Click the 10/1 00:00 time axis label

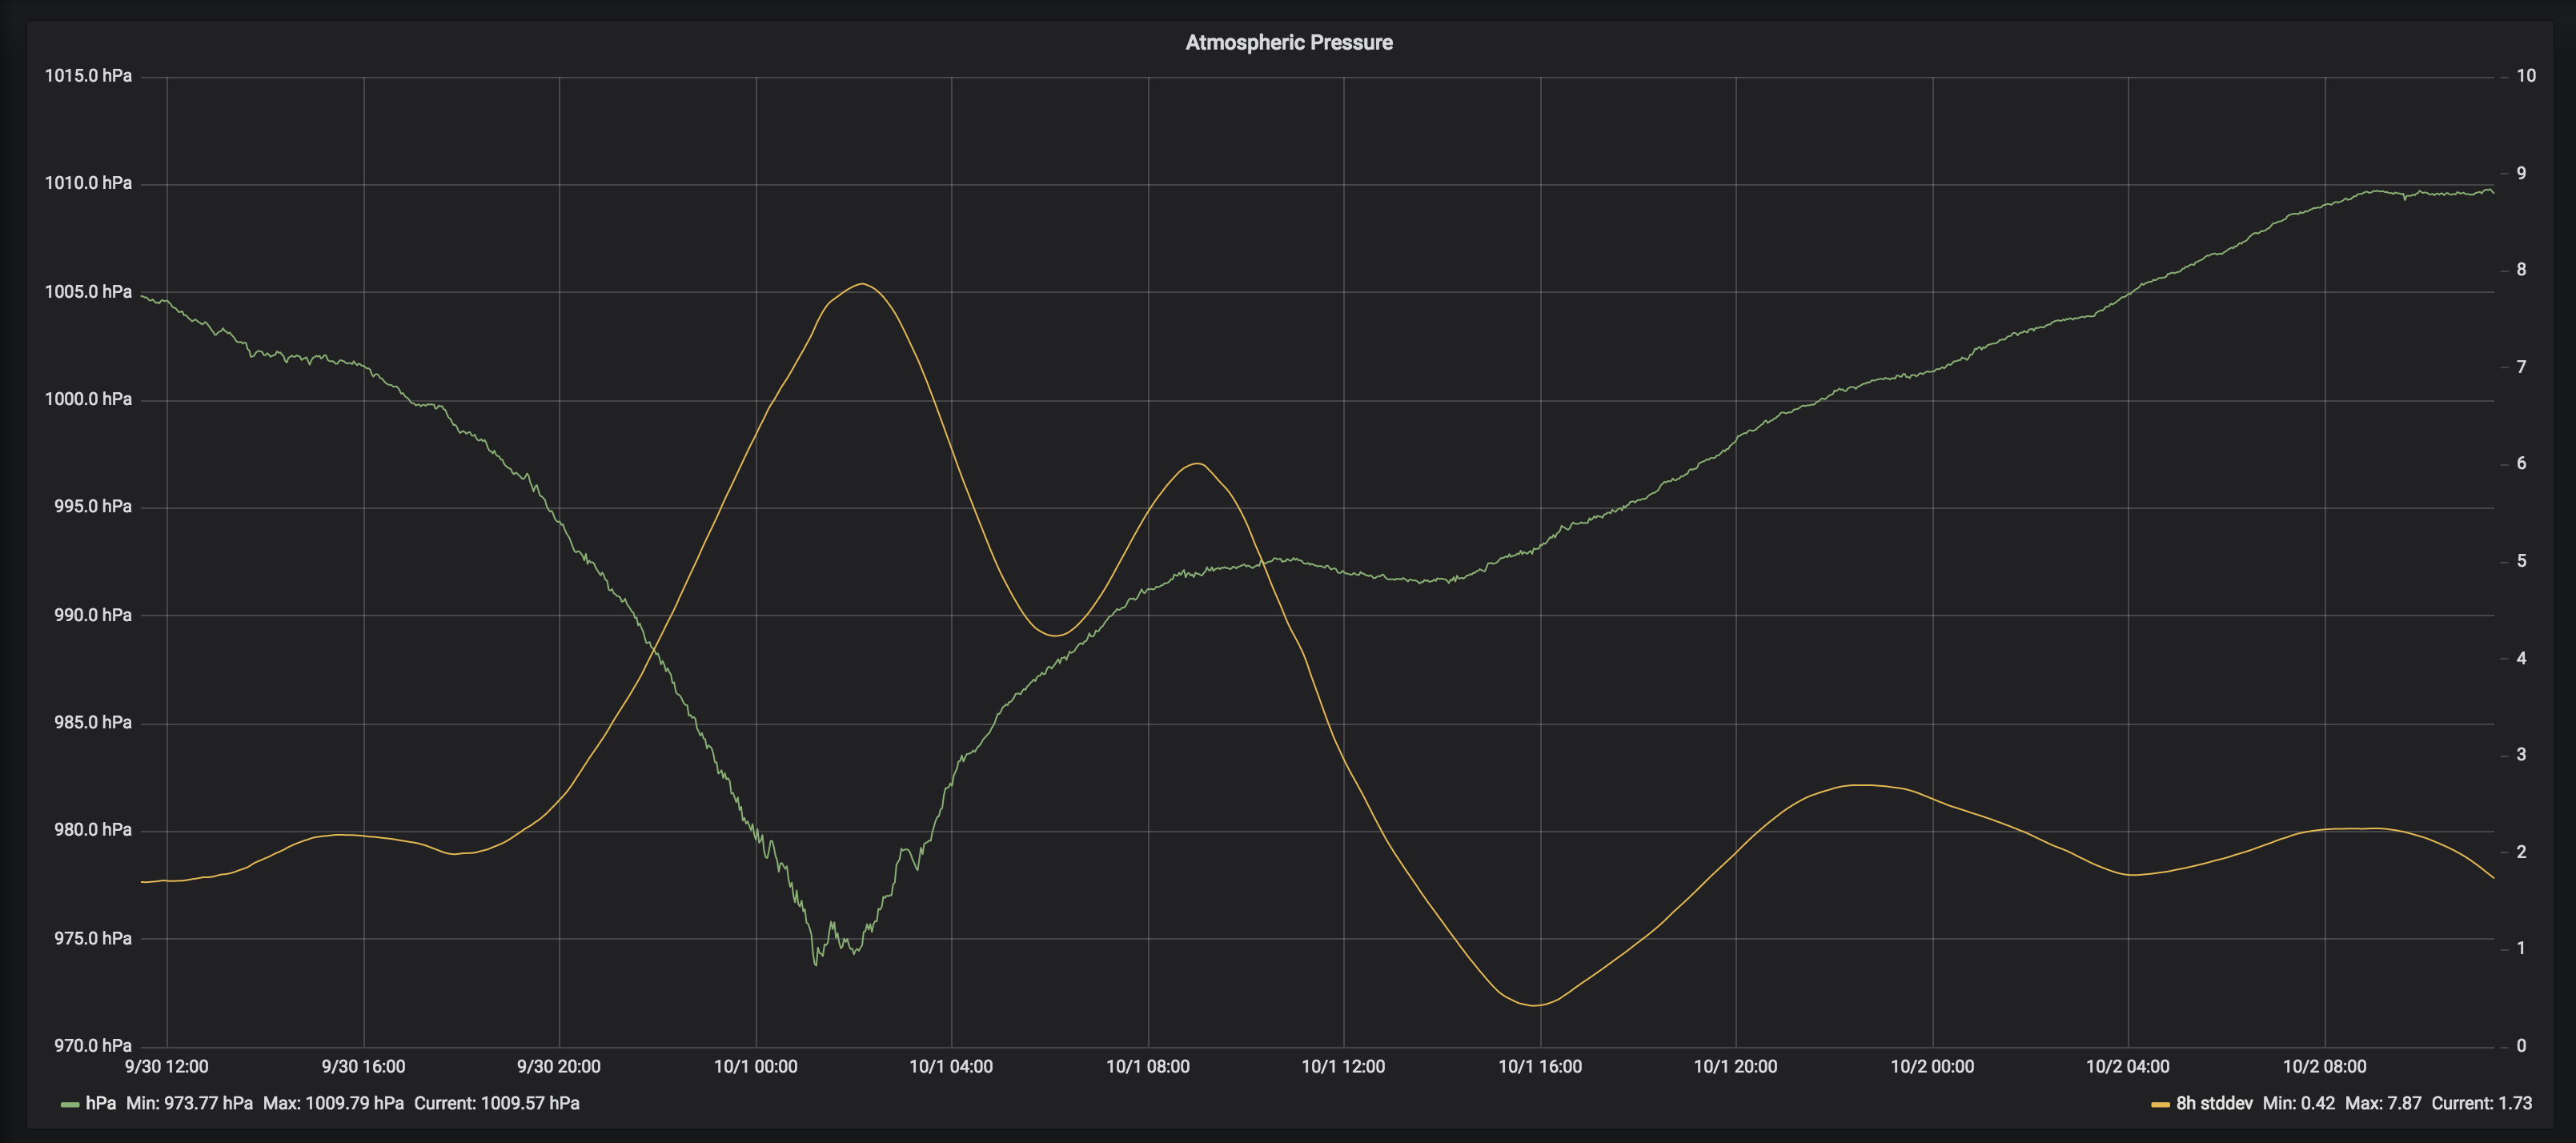[x=755, y=1066]
